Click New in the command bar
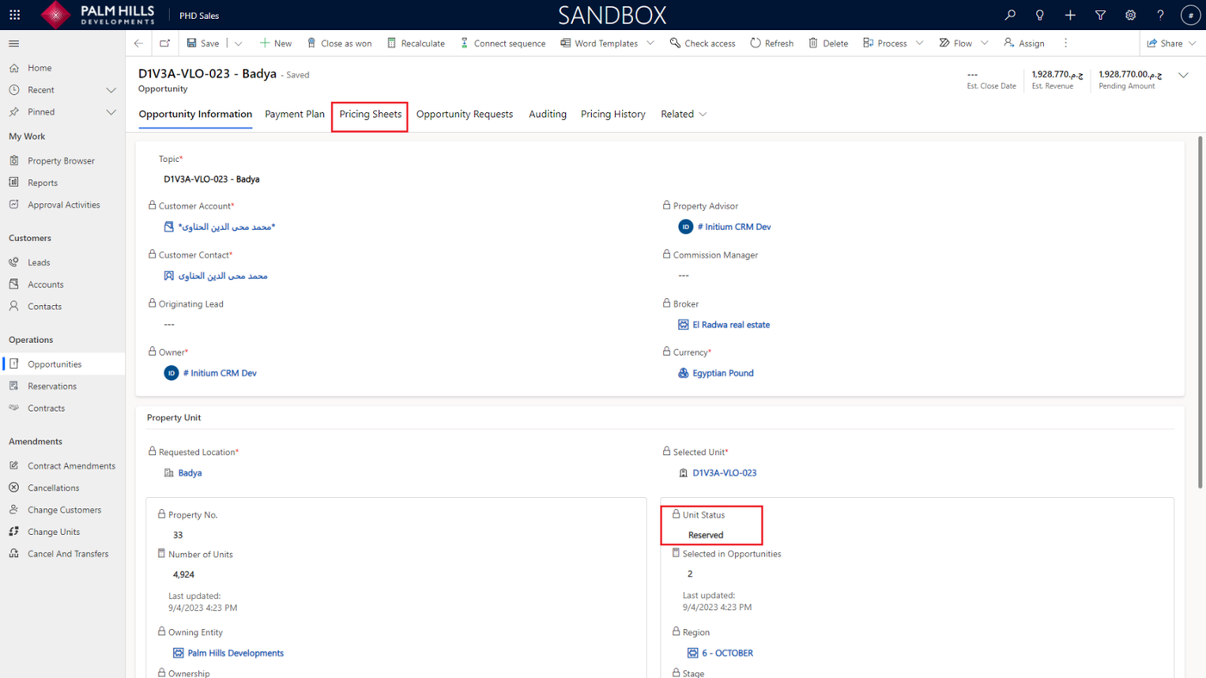 276,43
